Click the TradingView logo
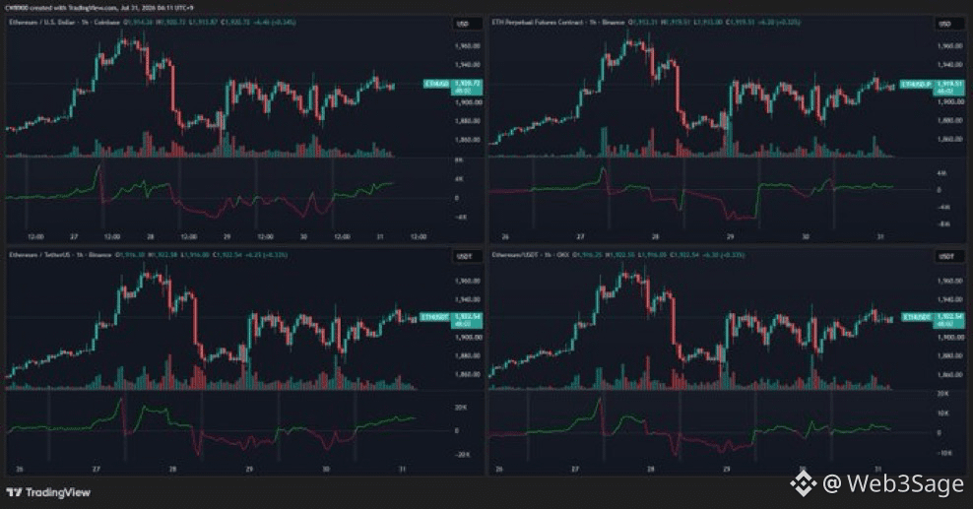Image resolution: width=973 pixels, height=509 pixels. (48, 493)
